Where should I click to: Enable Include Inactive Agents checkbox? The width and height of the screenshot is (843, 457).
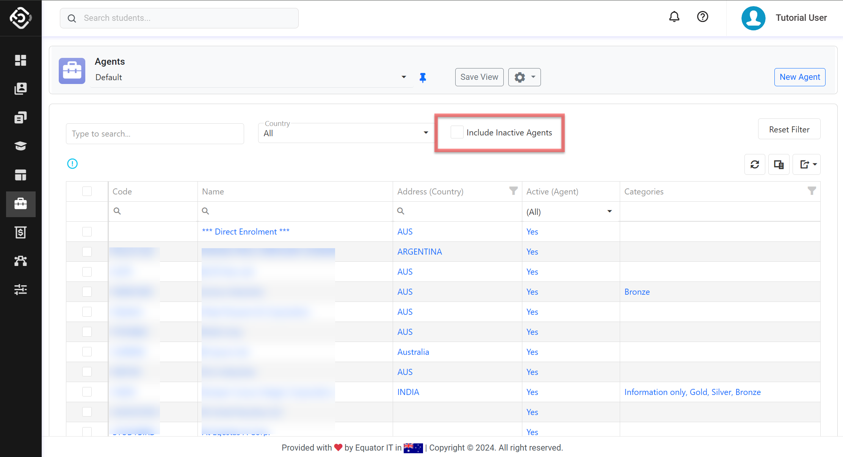457,132
